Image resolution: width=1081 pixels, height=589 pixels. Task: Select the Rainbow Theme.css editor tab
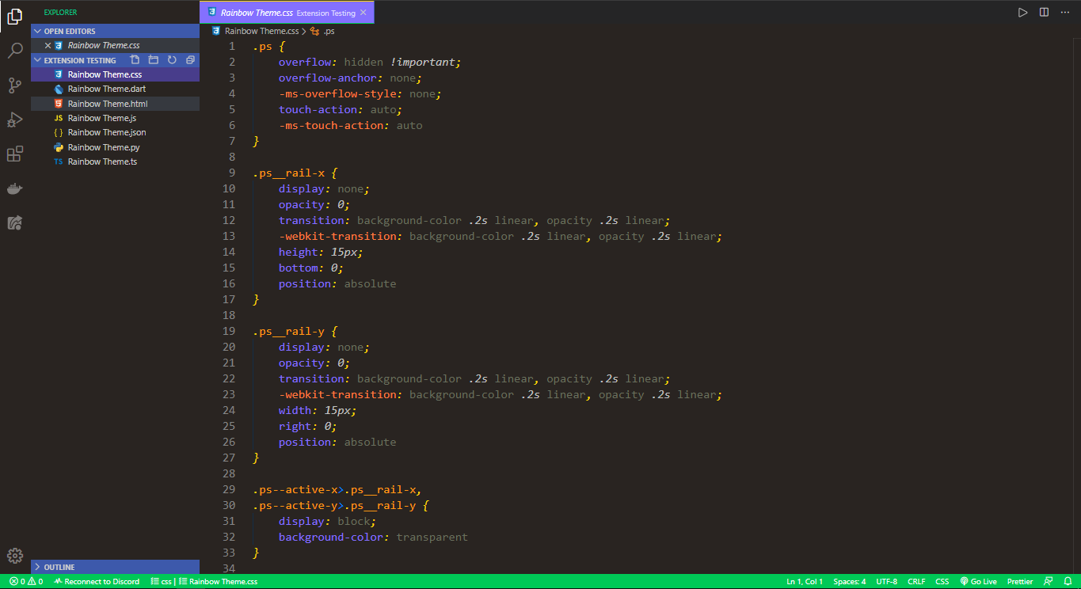click(x=287, y=13)
